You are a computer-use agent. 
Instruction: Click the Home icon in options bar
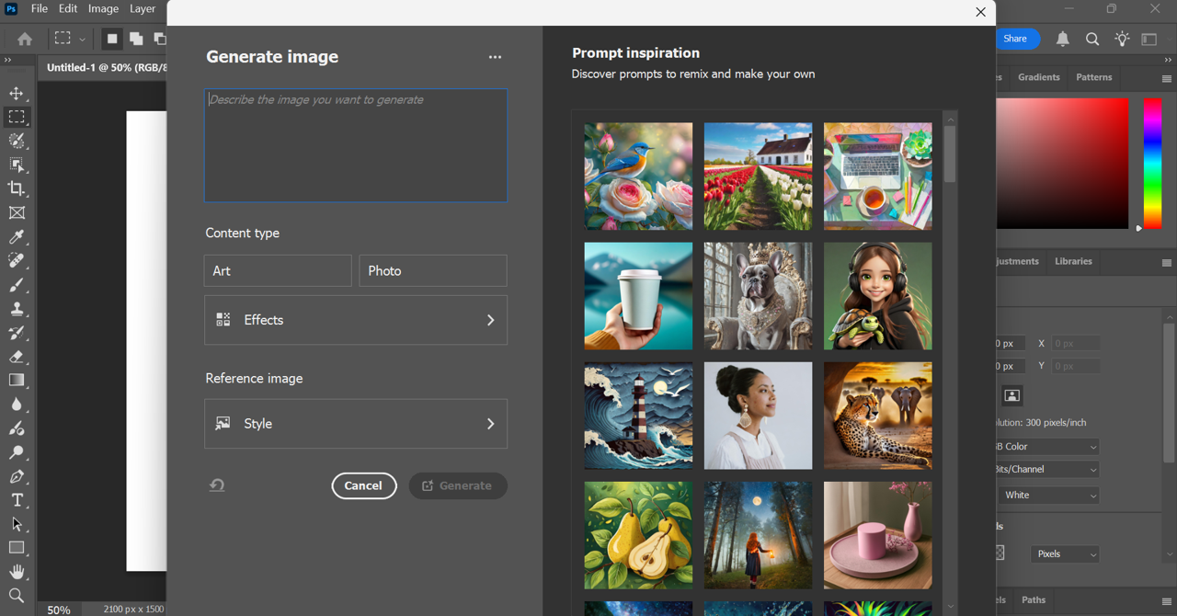coord(25,39)
